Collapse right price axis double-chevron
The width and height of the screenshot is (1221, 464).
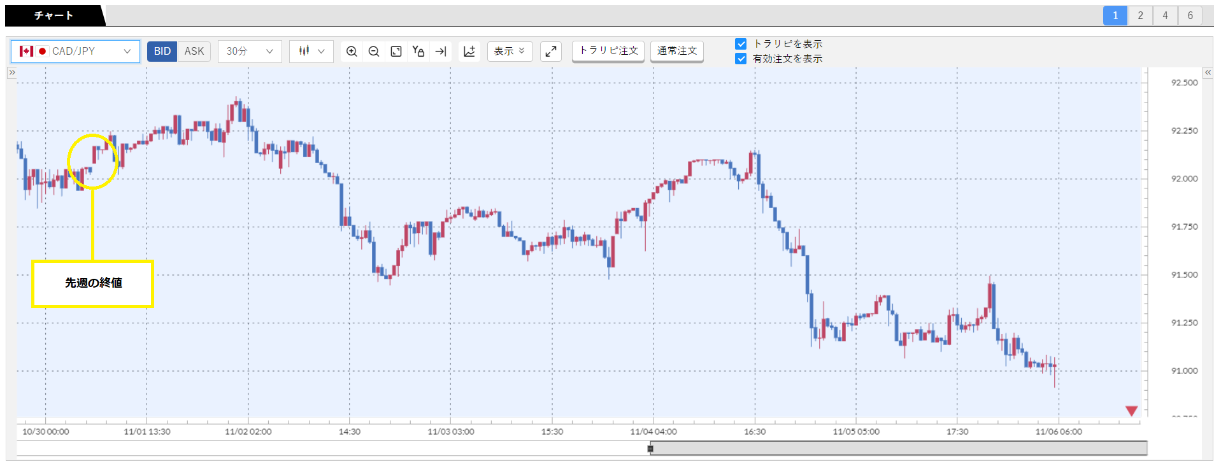[x=1208, y=73]
